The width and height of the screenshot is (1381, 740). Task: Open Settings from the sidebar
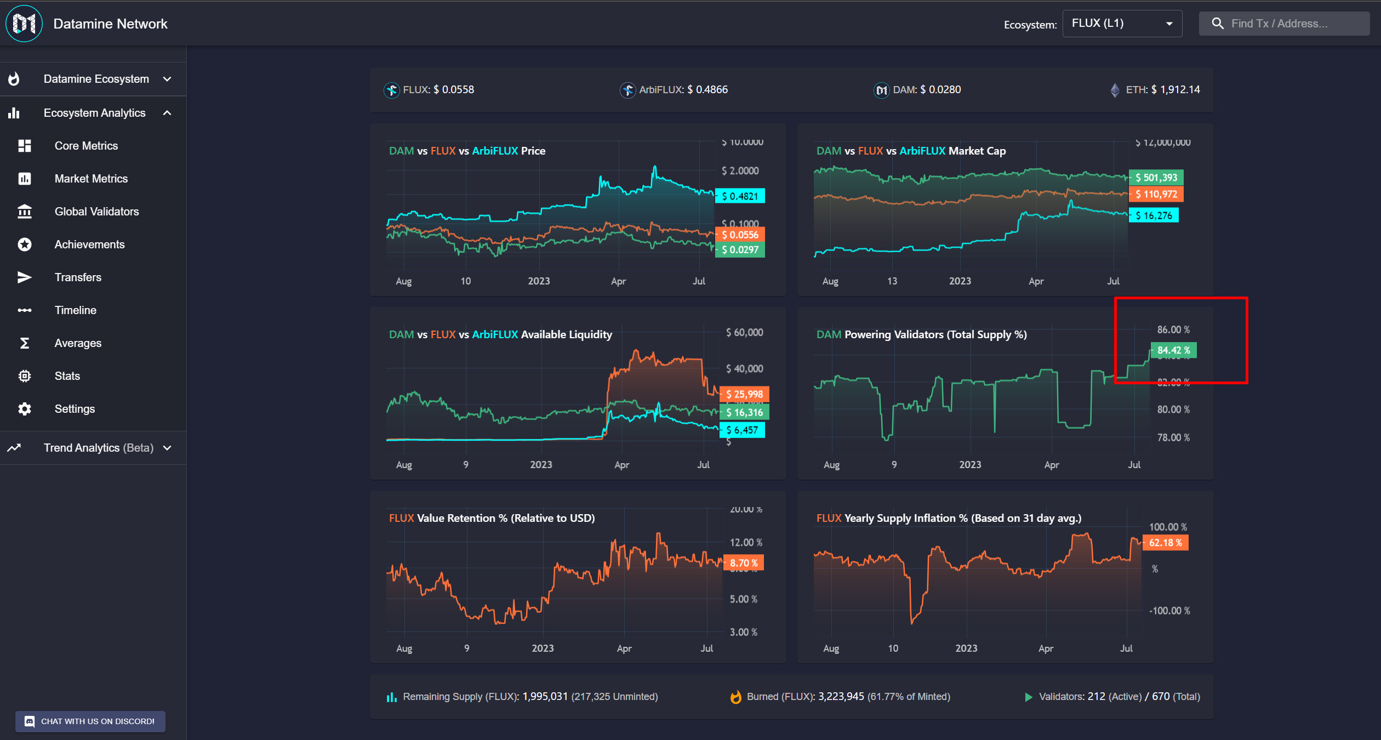point(93,409)
